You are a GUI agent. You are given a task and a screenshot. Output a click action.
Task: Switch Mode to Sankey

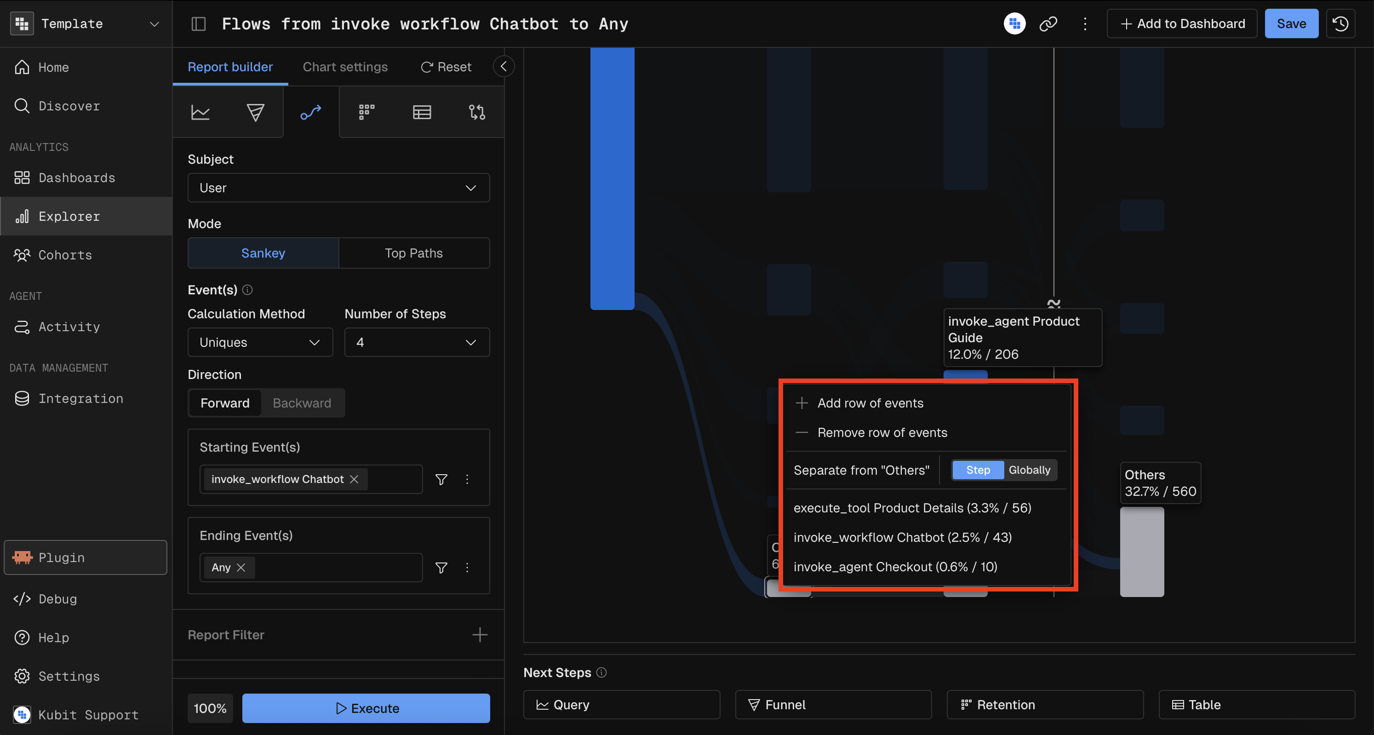(x=263, y=253)
